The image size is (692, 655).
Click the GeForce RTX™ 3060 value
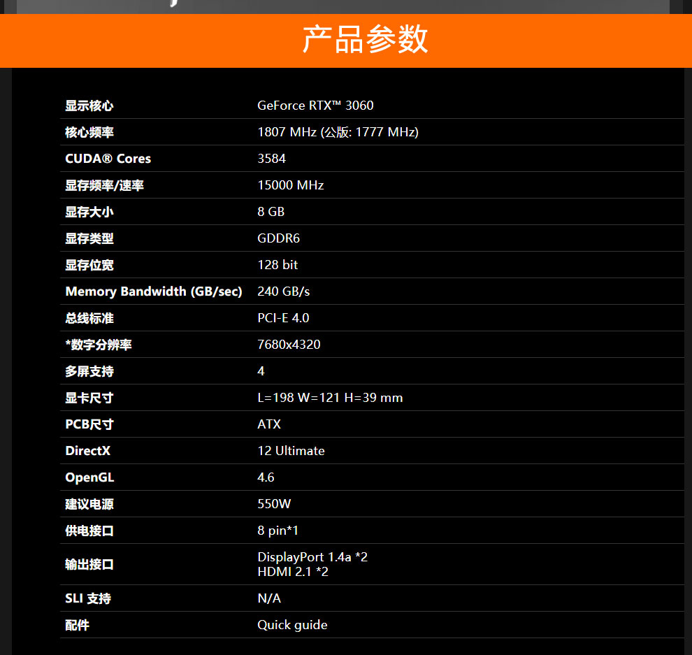point(315,106)
